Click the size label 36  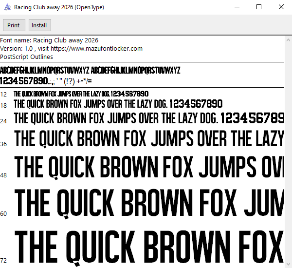3,144
